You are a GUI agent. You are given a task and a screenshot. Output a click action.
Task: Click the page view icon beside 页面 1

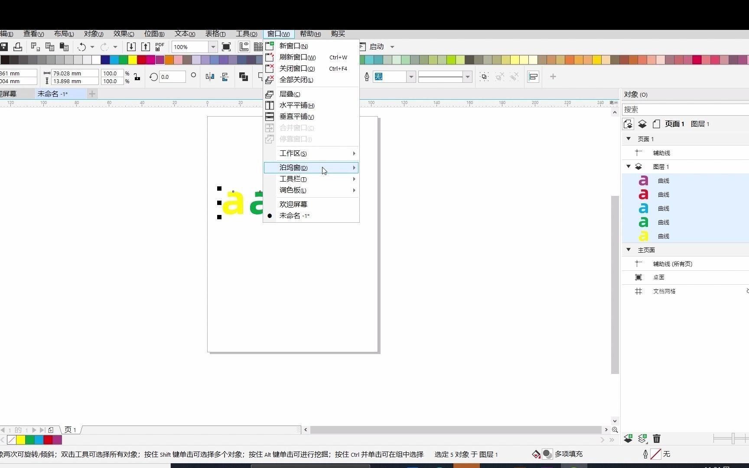(656, 124)
